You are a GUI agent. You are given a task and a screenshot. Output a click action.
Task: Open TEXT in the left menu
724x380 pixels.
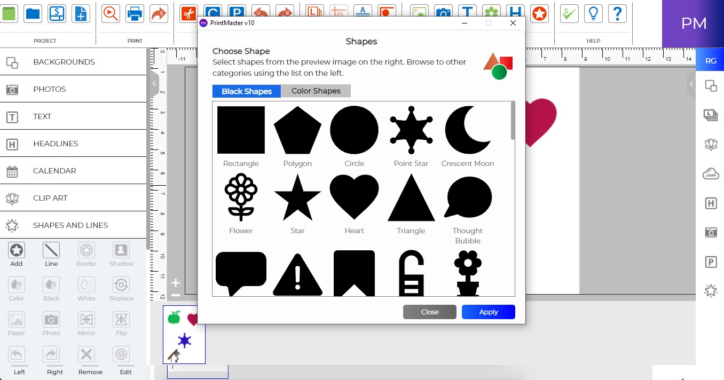pyautogui.click(x=73, y=116)
